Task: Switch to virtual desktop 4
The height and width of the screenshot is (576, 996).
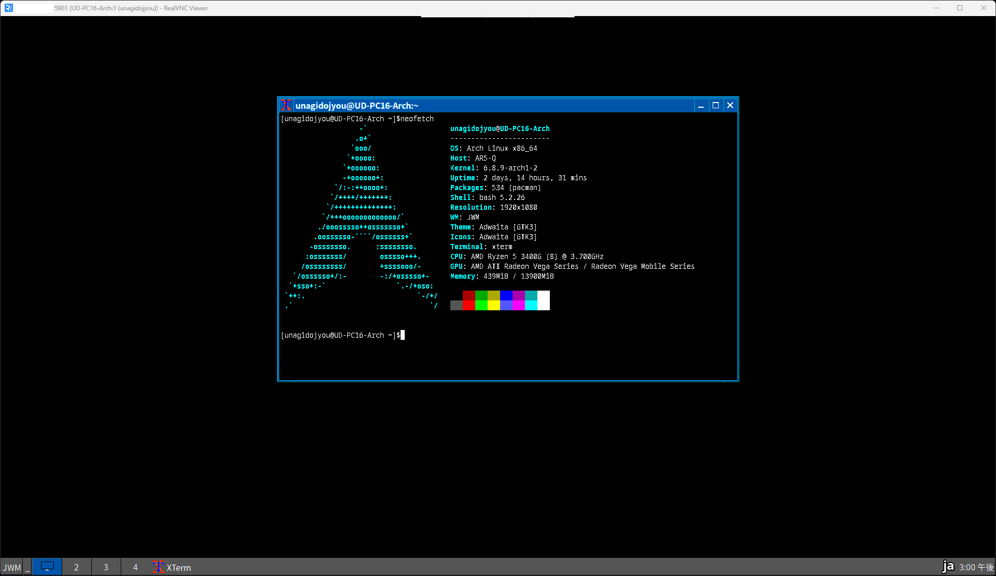Action: [x=135, y=567]
